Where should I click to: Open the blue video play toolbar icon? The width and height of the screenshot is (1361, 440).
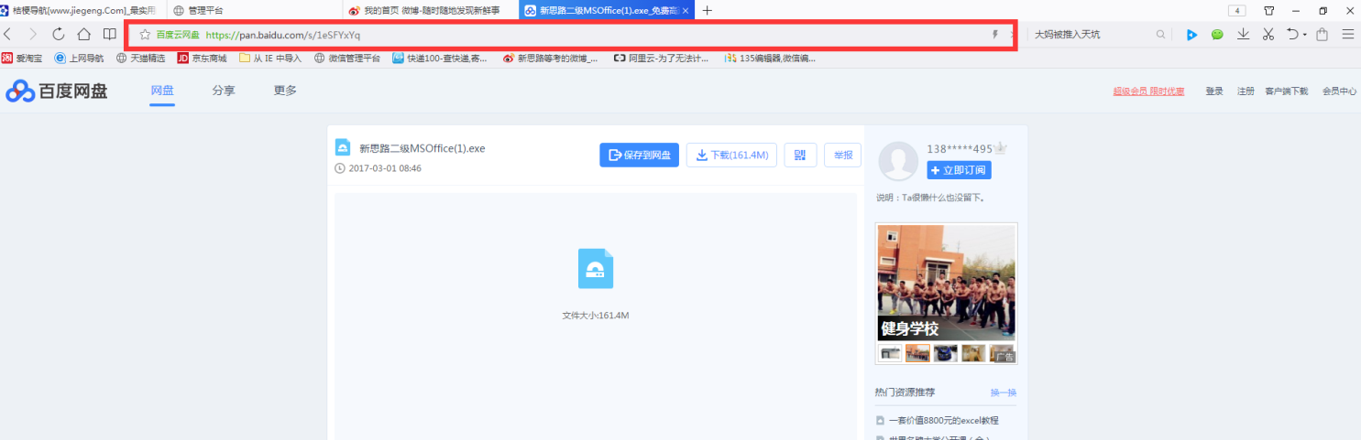point(1191,35)
